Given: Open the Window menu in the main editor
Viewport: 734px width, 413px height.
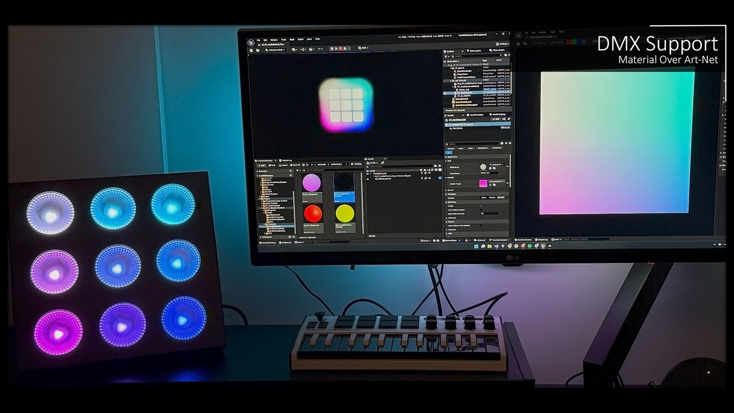Looking at the screenshot, I should tap(274, 40).
